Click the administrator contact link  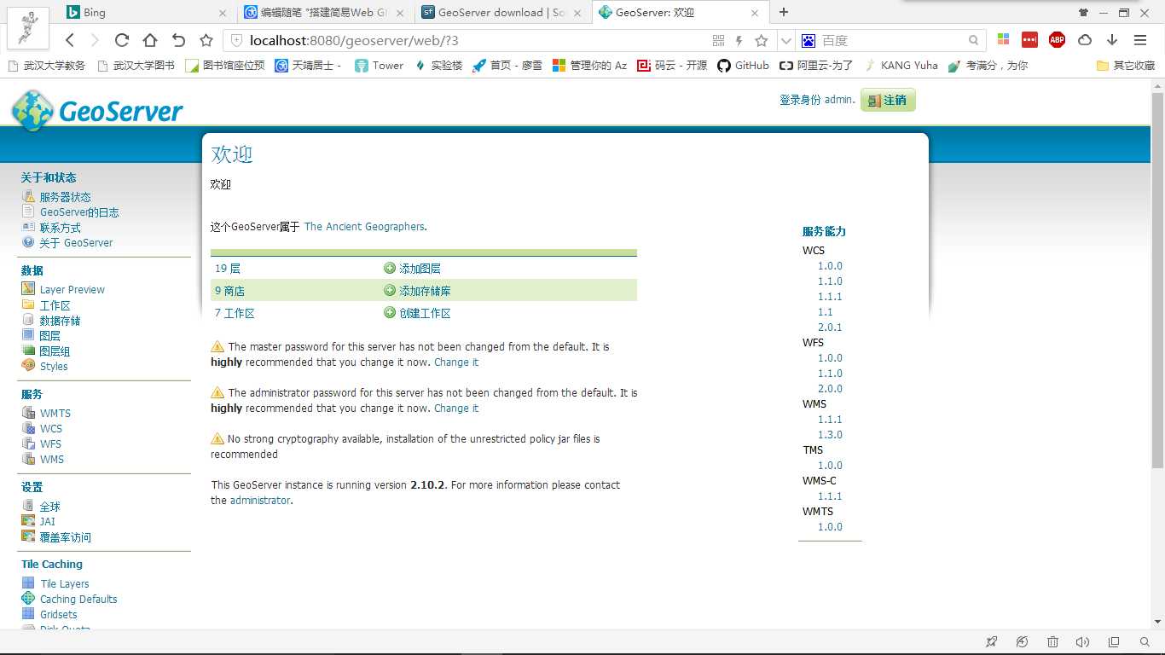[260, 501]
